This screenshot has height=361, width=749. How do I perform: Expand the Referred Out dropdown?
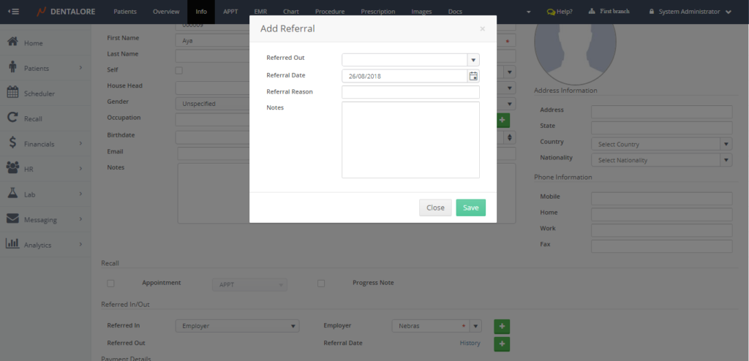pyautogui.click(x=473, y=60)
